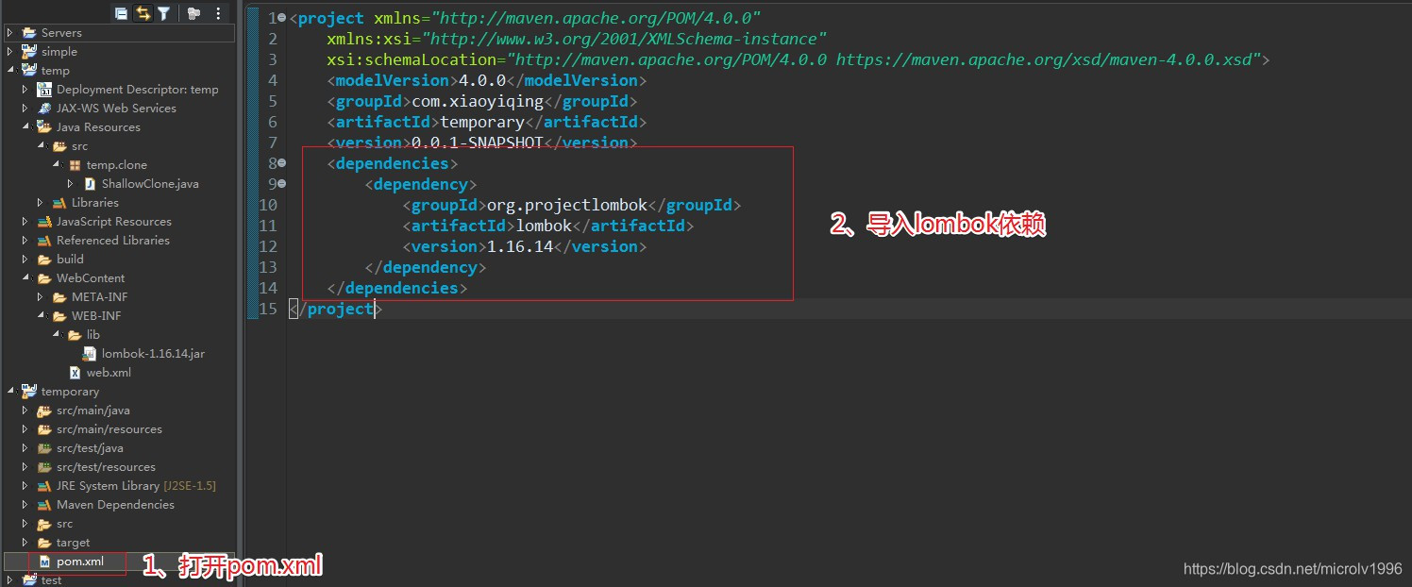Click the src/main/java source folder icon
This screenshot has height=587, width=1412.
click(43, 411)
